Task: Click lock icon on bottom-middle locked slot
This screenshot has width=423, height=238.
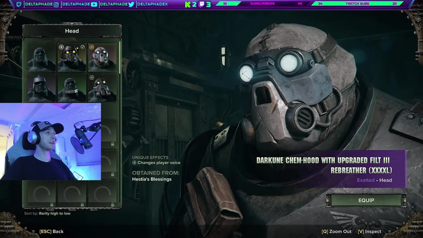Action: pyautogui.click(x=82, y=205)
